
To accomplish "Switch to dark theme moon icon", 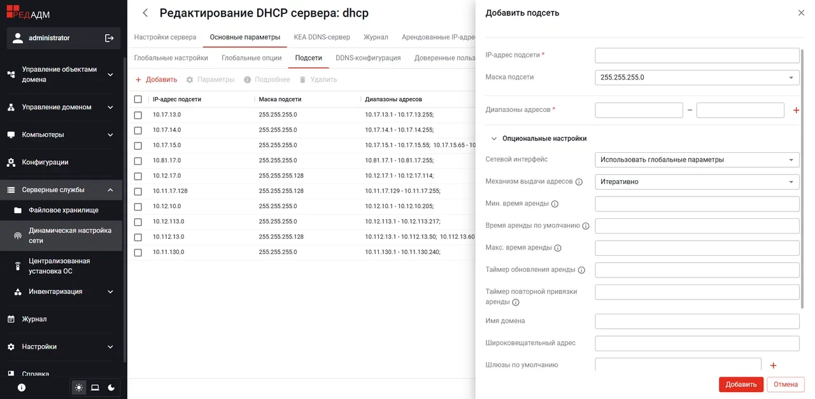I will pyautogui.click(x=111, y=387).
